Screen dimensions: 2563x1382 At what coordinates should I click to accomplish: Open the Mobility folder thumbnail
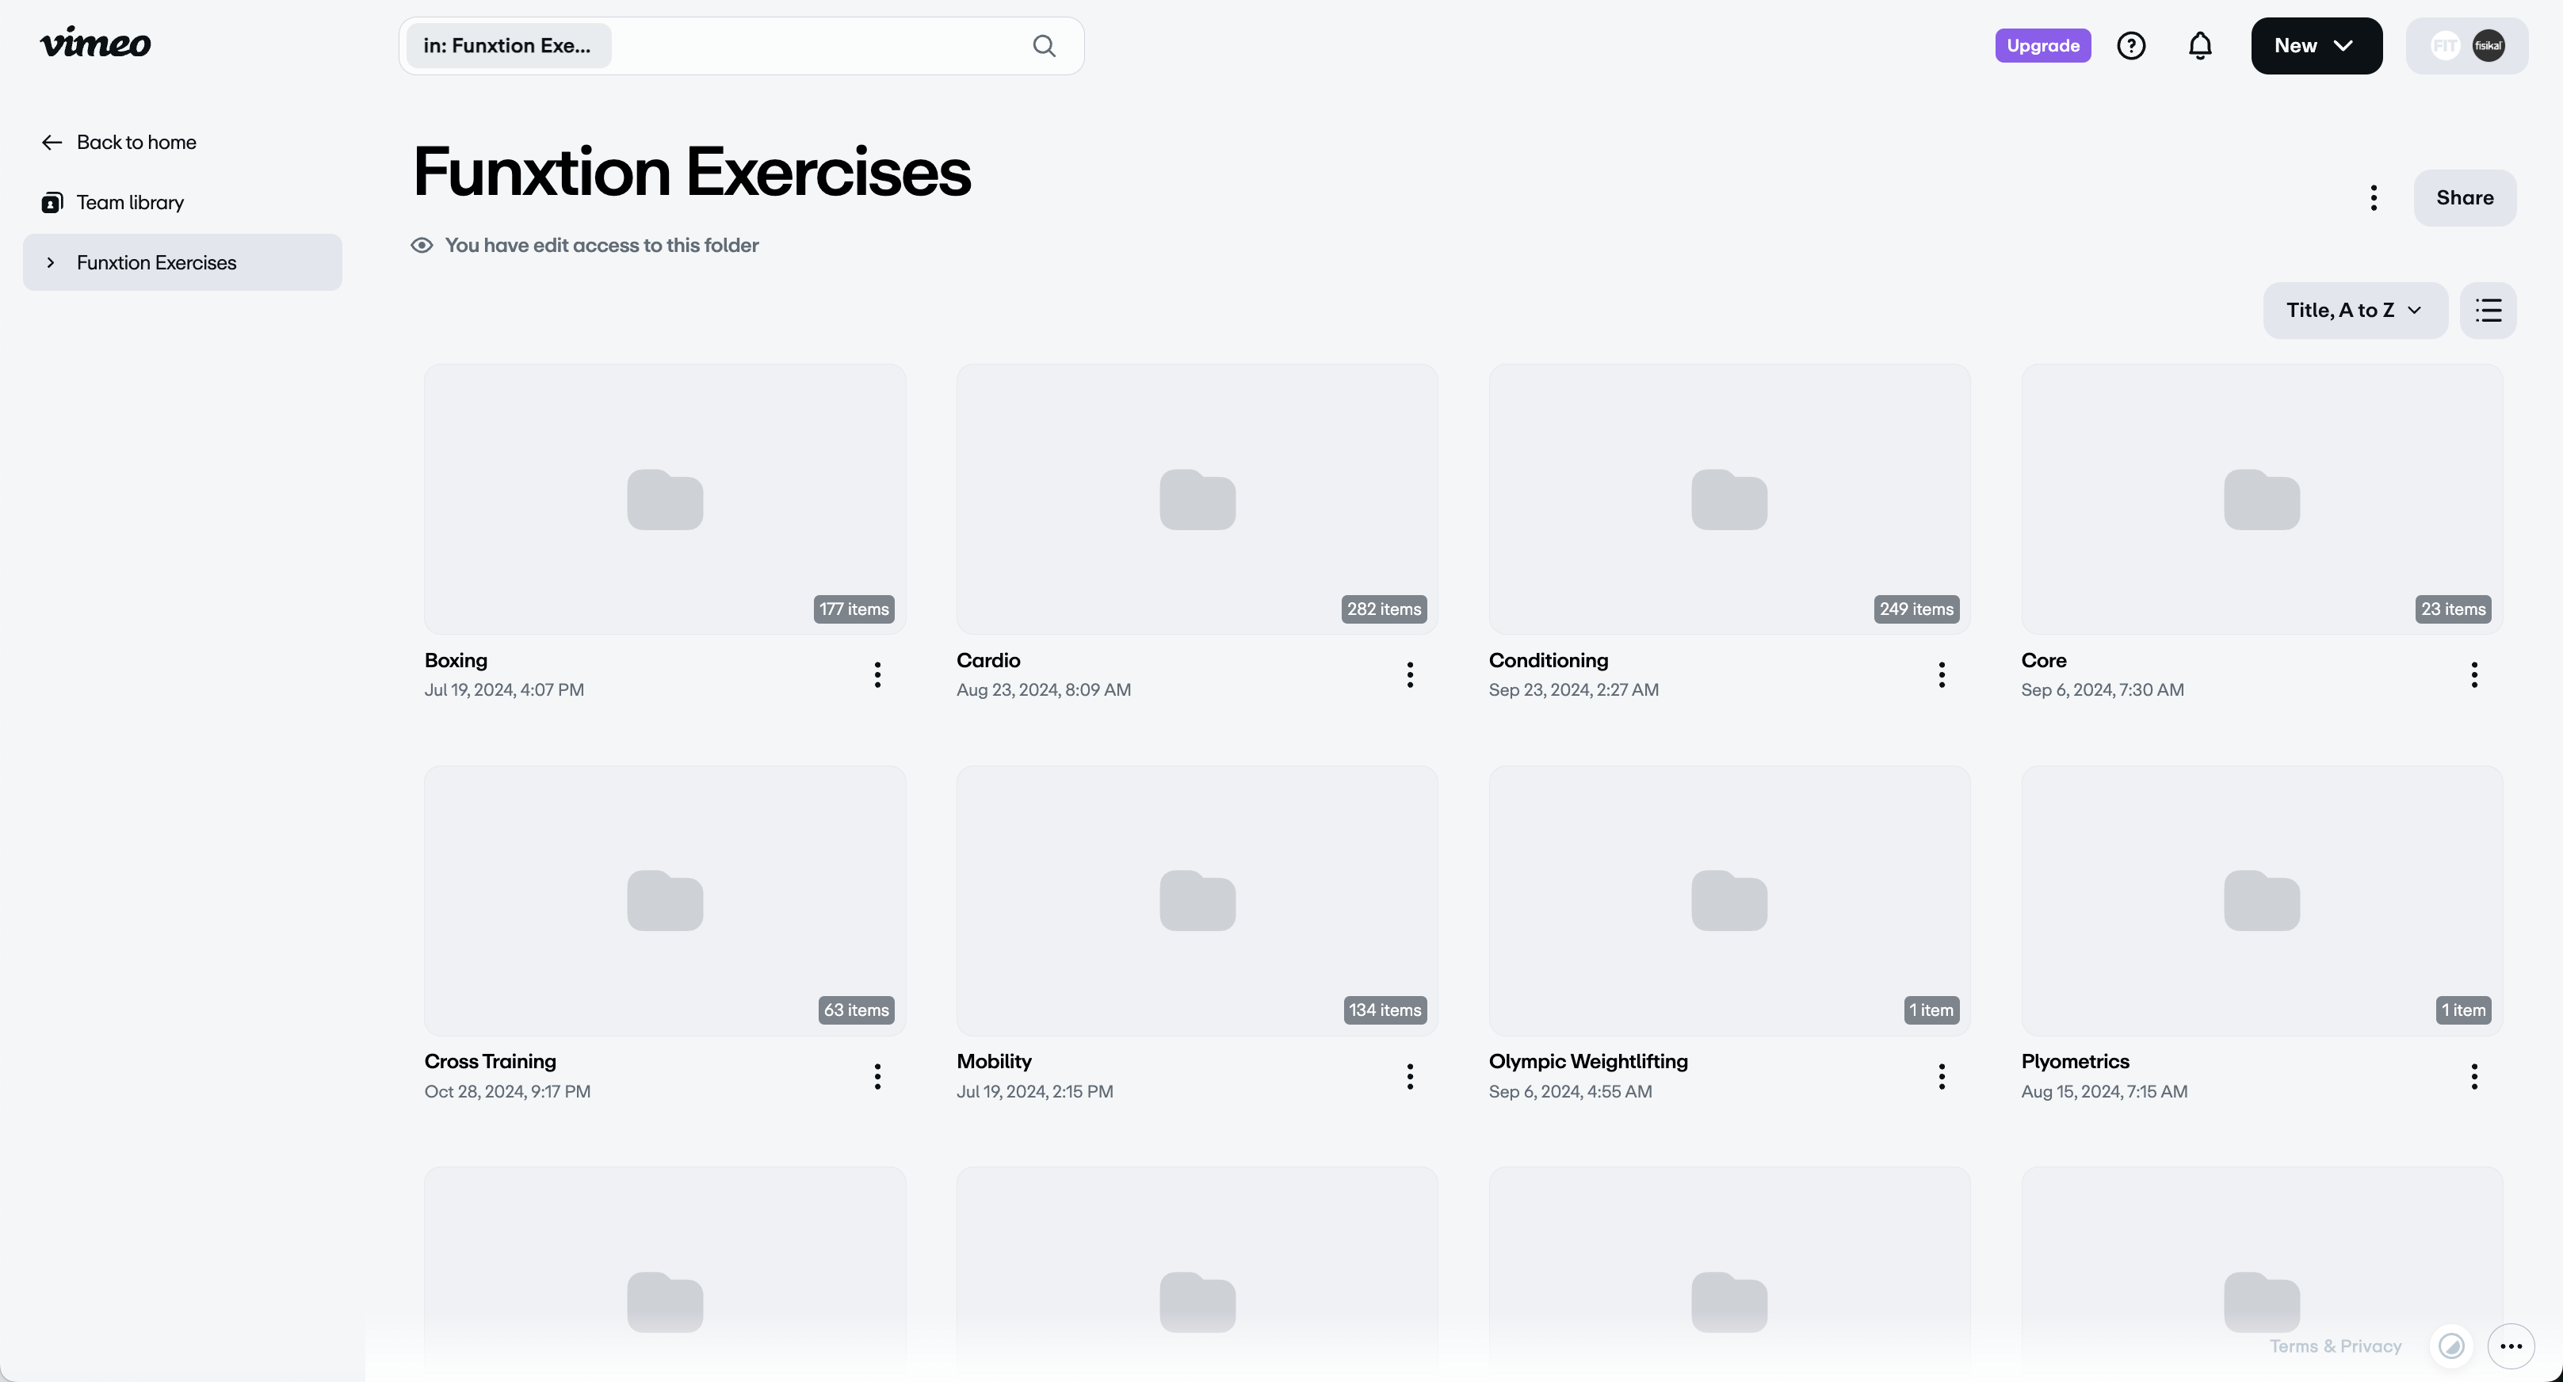[1197, 902]
